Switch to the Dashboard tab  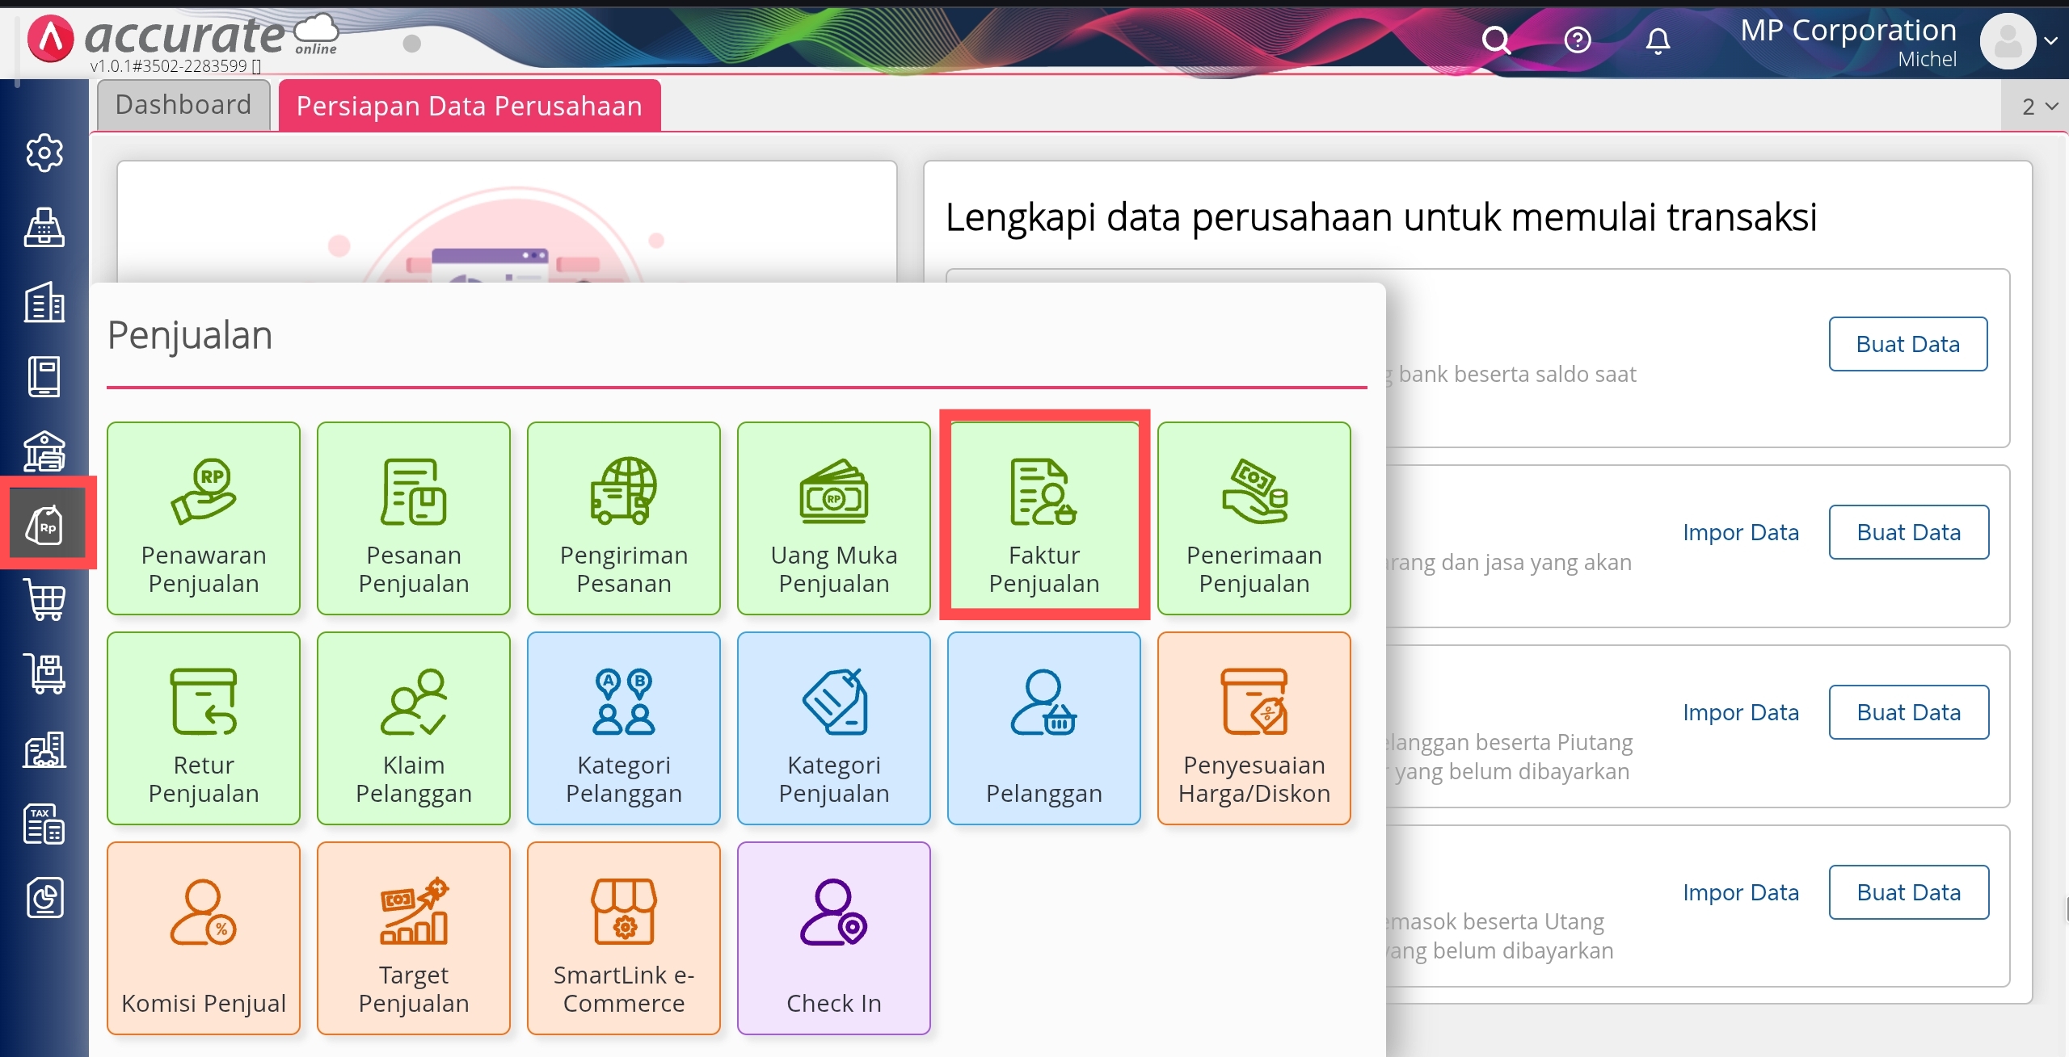[x=183, y=105]
